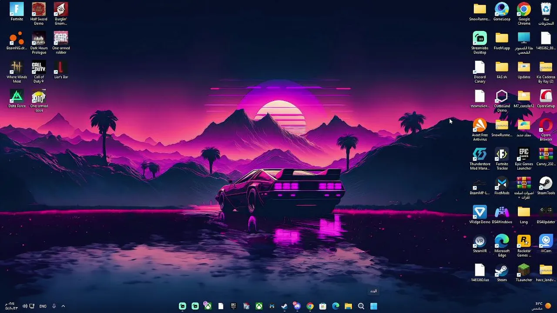The image size is (557, 313).
Task: Switch the ENG input language indicator
Action: 43,306
